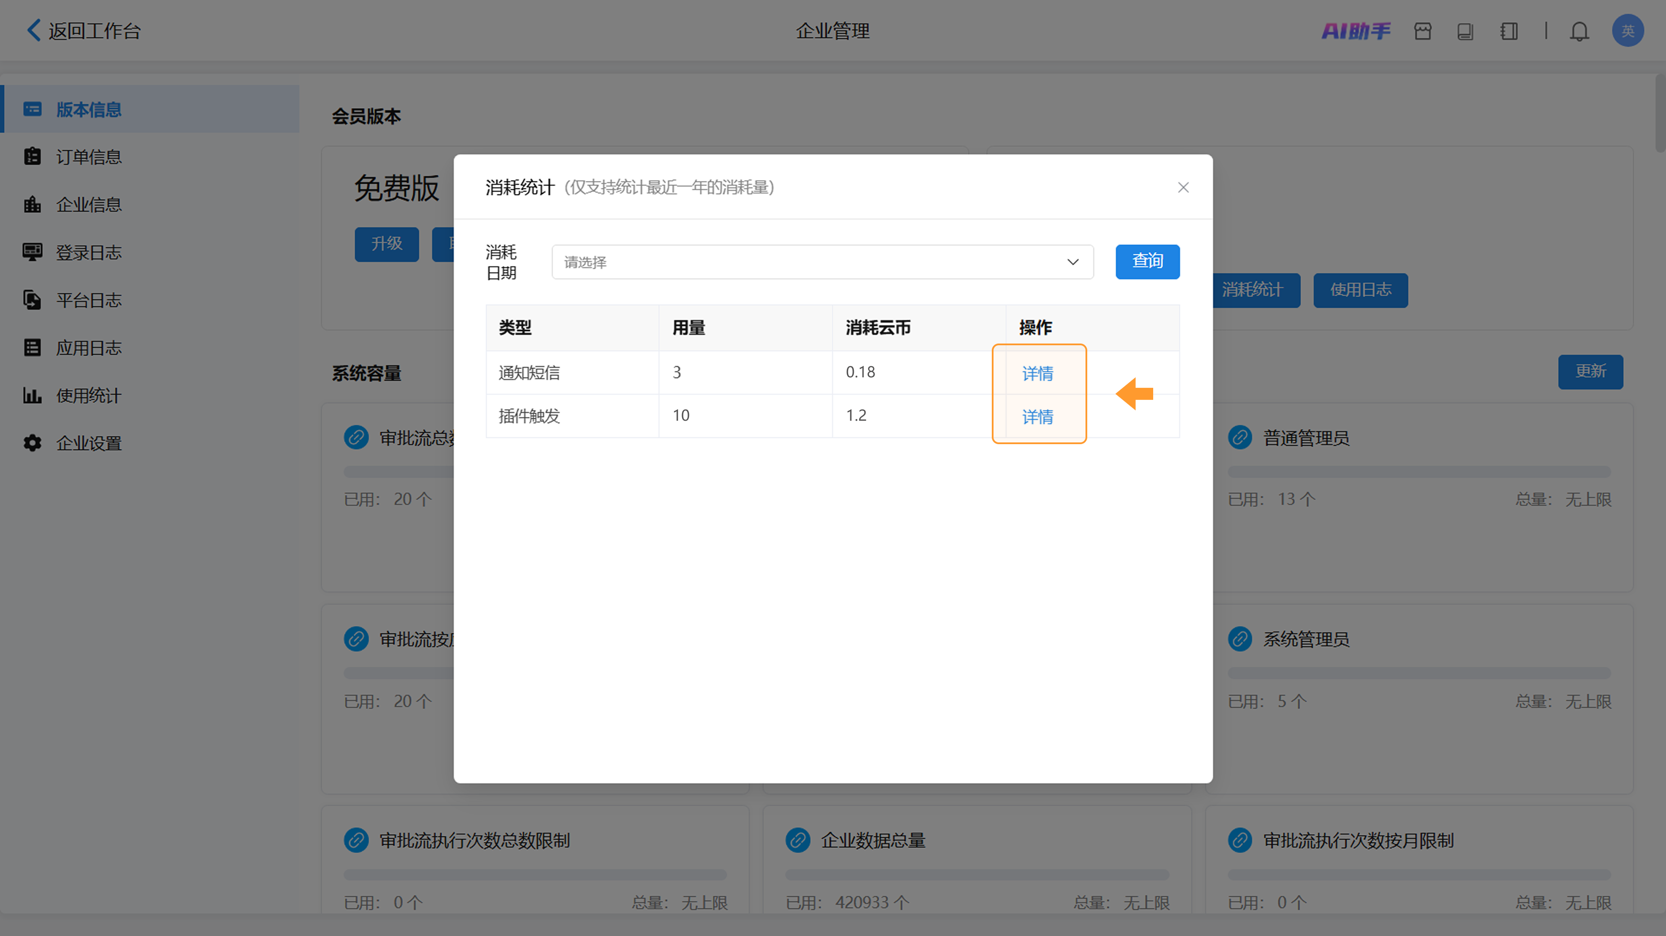Click the link icon beside 审批流执行次数总数限制
This screenshot has width=1666, height=936.
coord(356,840)
